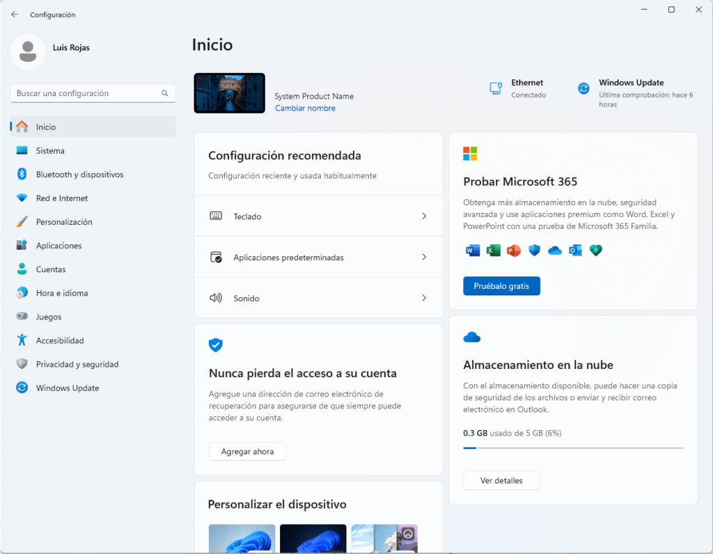Type in the Buscar una configuración field
The height and width of the screenshot is (554, 713).
(84, 93)
